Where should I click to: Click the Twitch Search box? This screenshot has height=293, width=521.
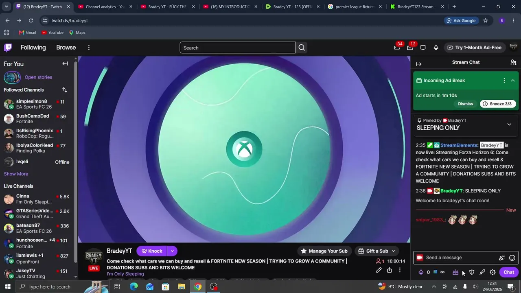238,48
